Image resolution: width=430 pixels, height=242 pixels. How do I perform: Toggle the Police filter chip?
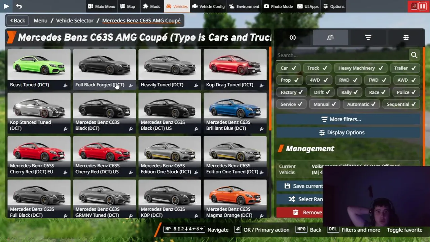coord(406,92)
